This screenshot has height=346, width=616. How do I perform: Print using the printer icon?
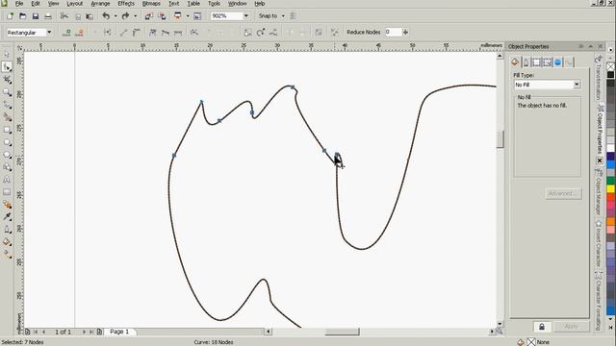[x=48, y=16]
